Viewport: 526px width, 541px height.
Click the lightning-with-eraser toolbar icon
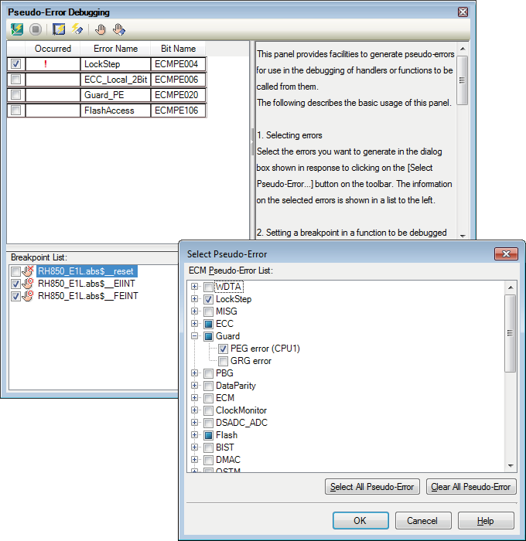(x=77, y=29)
